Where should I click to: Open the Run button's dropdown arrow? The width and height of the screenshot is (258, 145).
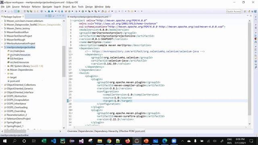point(86,11)
